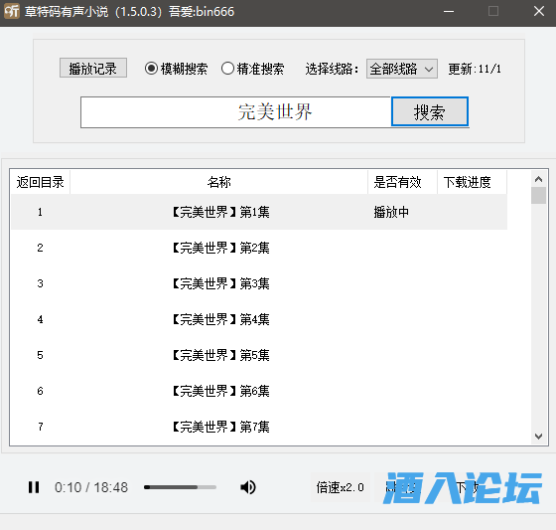This screenshot has height=530, width=556.
Task: Open the 全部线路 dropdown
Action: [x=401, y=69]
